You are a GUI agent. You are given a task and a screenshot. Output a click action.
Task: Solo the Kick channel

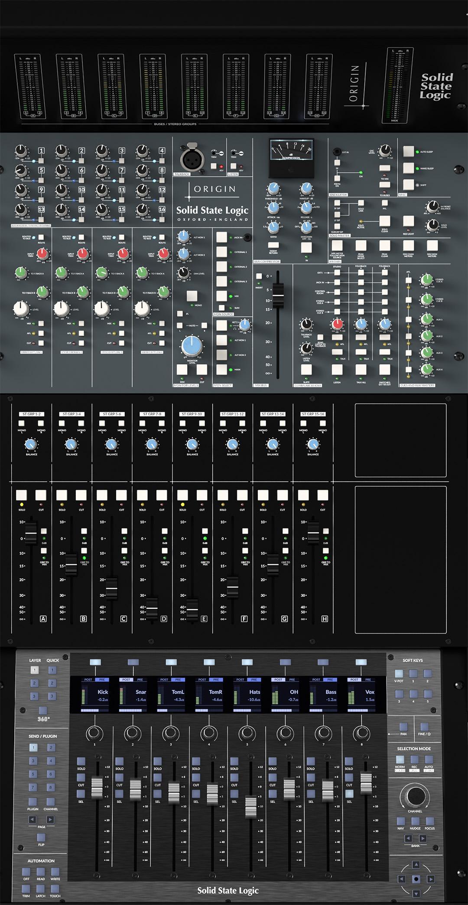click(x=81, y=761)
